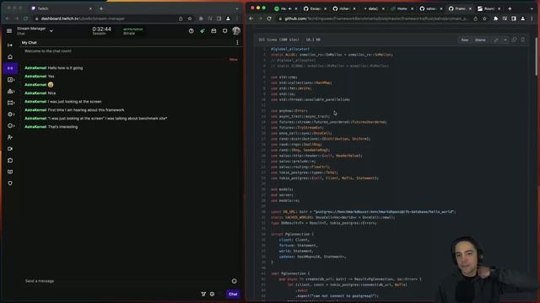Click the green sparkle icon in Twitch header

(x=202, y=31)
